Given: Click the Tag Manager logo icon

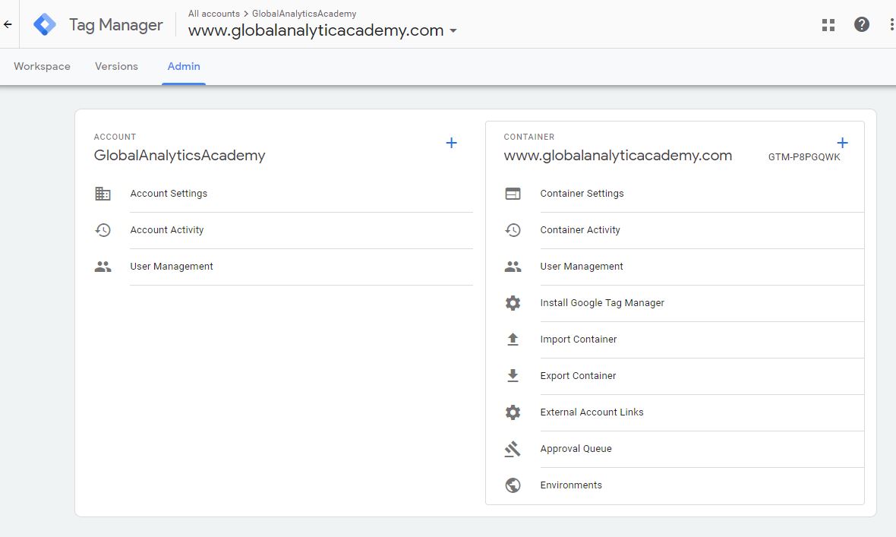Looking at the screenshot, I should click(x=45, y=25).
